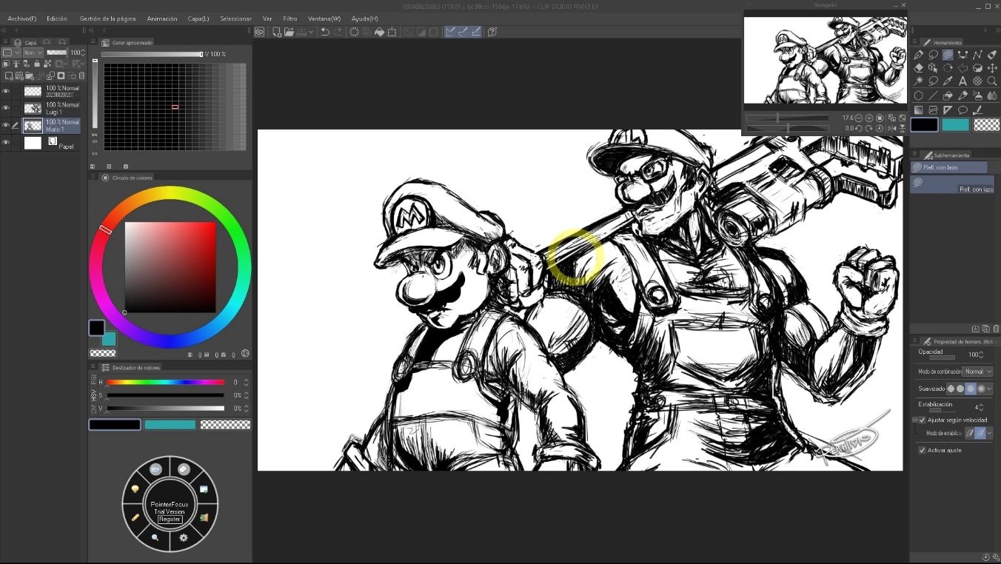
Task: Open the help question mark icon
Action: coord(492,32)
